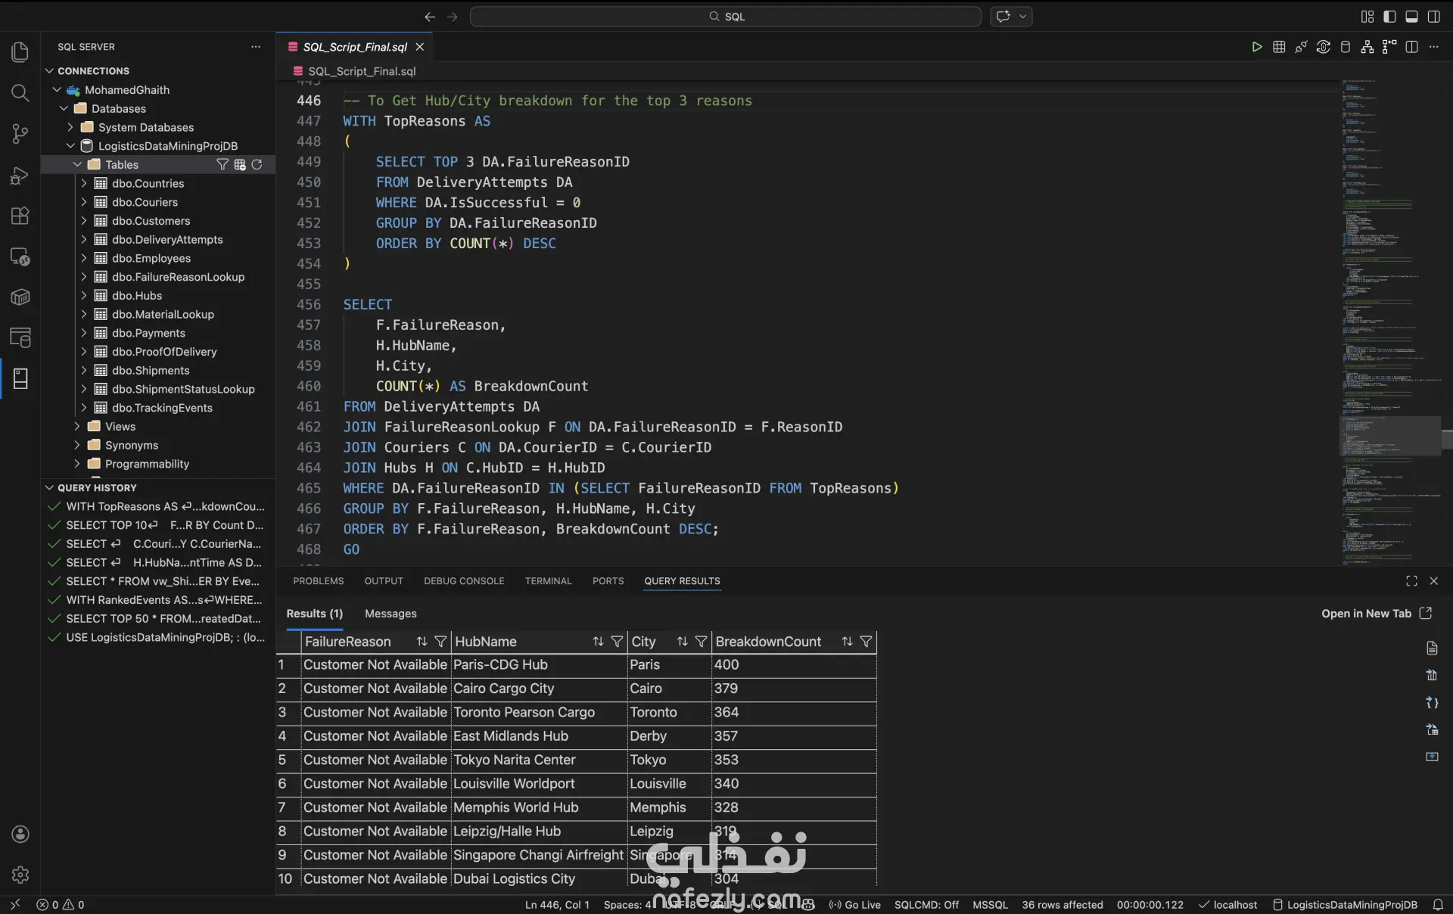Open the Copilot chat dropdown arrow
The height and width of the screenshot is (914, 1453).
pos(1023,17)
